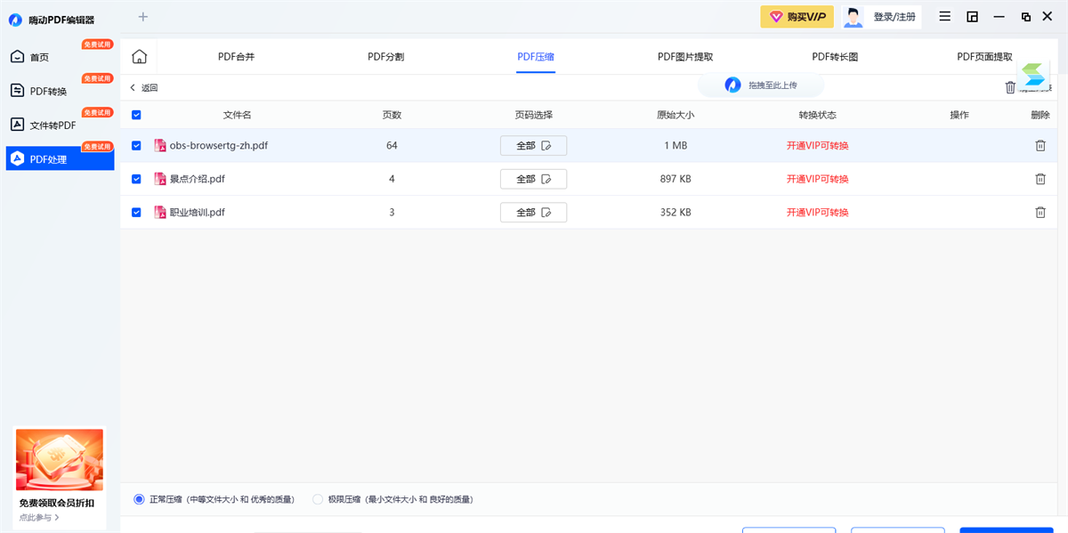
Task: Click the 352 KB size cell
Action: point(676,212)
